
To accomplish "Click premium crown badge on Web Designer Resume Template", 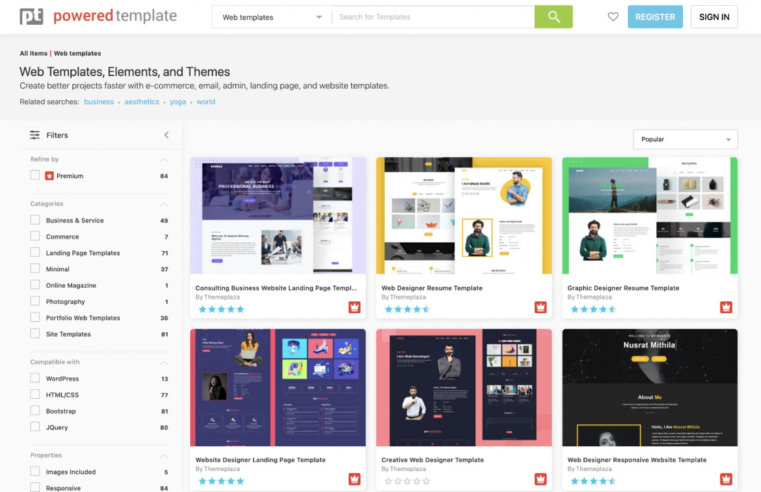I will tap(540, 307).
